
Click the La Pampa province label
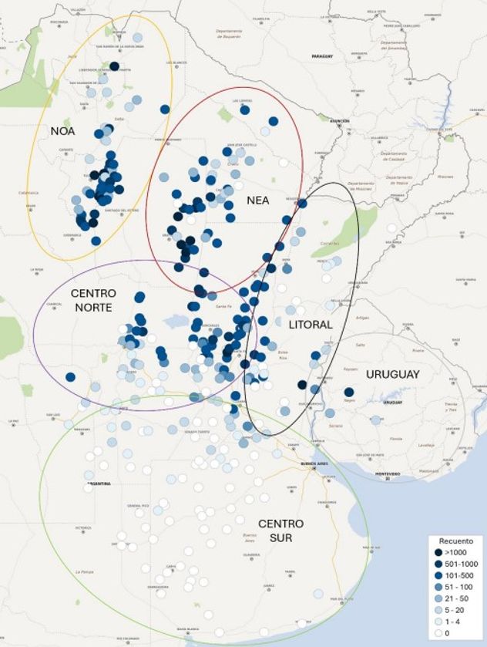point(85,572)
